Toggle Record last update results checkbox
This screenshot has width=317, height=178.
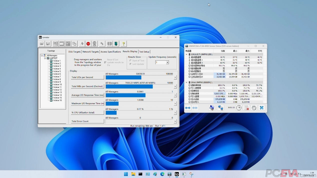coord(105,62)
